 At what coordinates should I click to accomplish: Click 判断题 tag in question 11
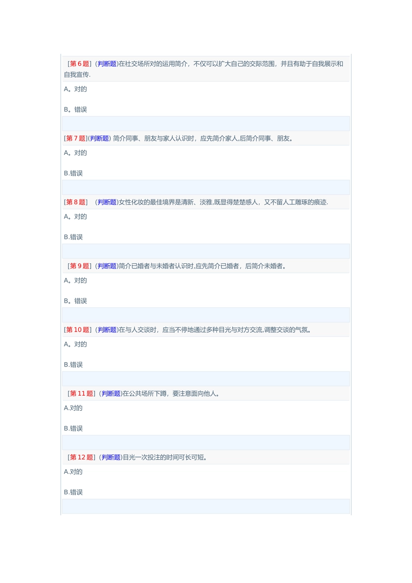[111, 393]
